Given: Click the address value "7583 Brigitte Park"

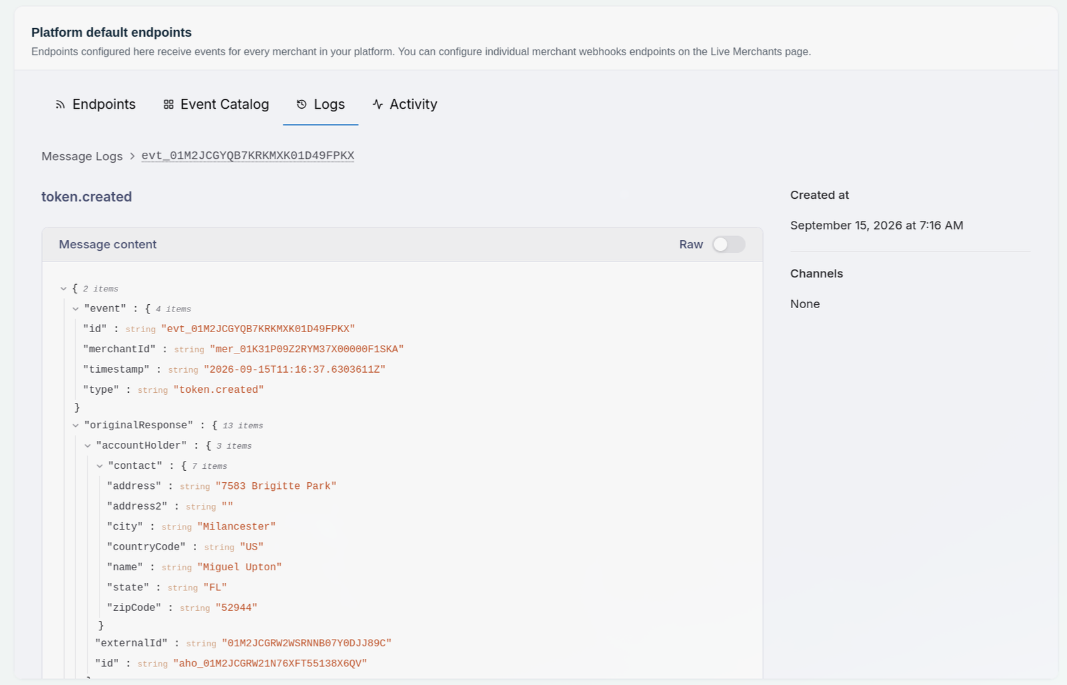Looking at the screenshot, I should (276, 486).
